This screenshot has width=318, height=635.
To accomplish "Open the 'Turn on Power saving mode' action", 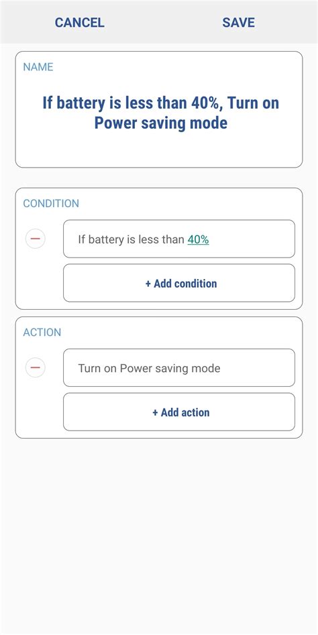I will point(179,367).
